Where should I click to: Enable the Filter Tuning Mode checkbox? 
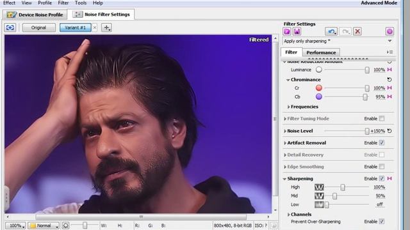click(x=382, y=119)
